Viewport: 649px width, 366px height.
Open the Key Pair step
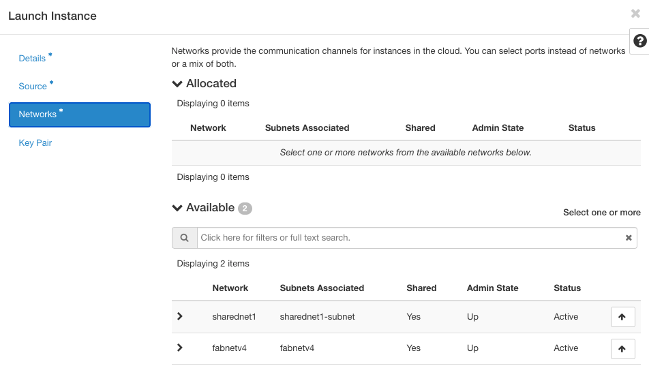click(x=35, y=143)
